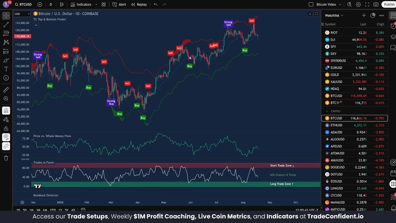Select the brush drawing tool
The width and height of the screenshot is (396, 223).
pyautogui.click(x=6, y=60)
